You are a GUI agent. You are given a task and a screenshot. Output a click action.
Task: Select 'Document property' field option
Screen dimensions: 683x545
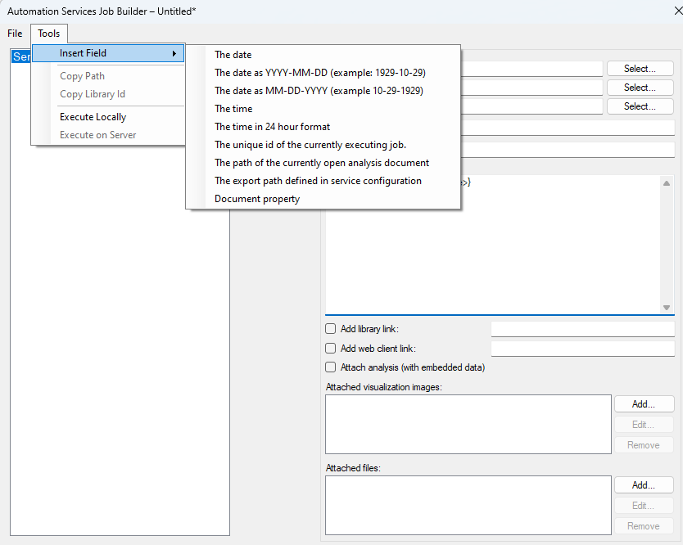pos(257,199)
